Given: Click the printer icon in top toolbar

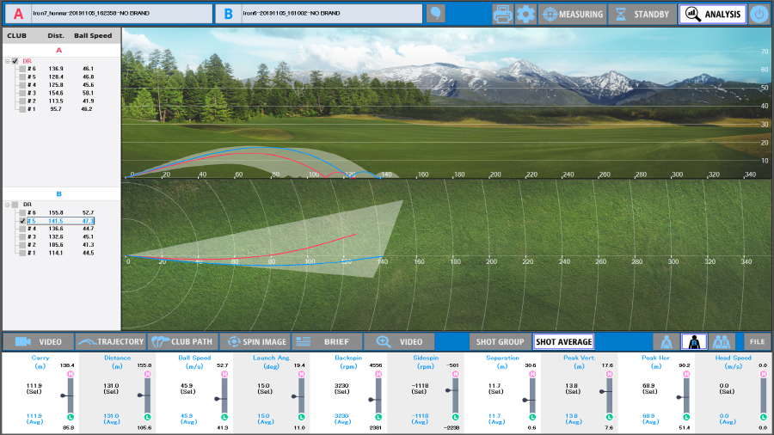Looking at the screenshot, I should click(x=503, y=14).
